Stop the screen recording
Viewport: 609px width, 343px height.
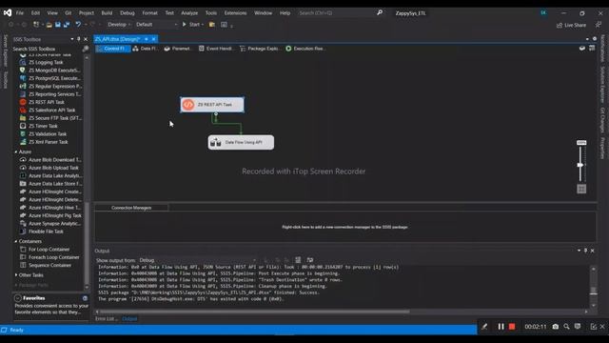tap(512, 327)
